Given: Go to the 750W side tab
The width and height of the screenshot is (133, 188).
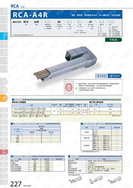Looking at the screenshot, I should [x=4, y=182].
